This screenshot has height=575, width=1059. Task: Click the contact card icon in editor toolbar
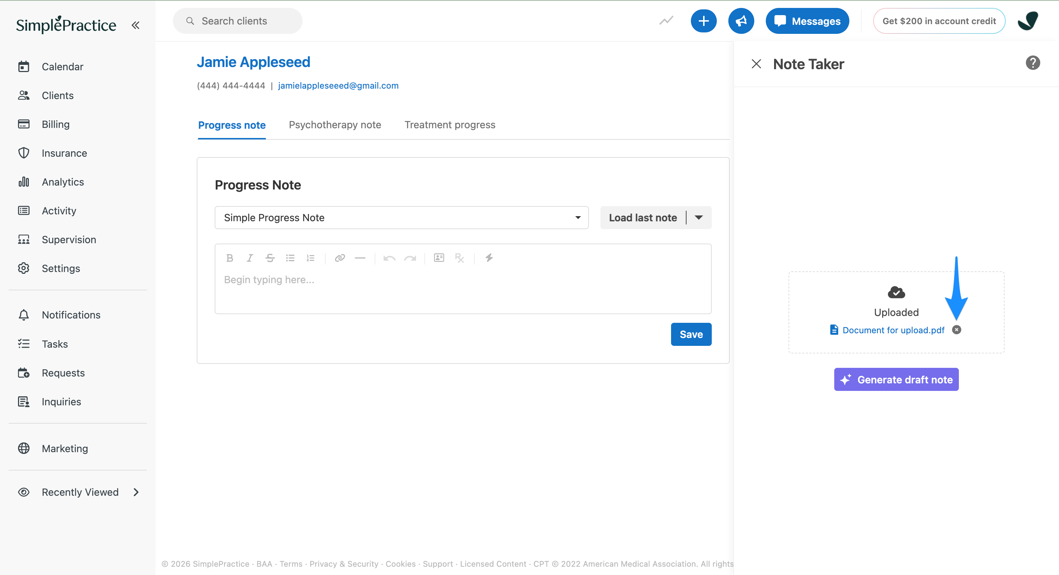[439, 258]
